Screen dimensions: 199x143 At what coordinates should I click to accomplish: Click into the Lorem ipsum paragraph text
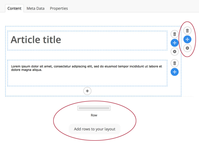tap(86, 68)
